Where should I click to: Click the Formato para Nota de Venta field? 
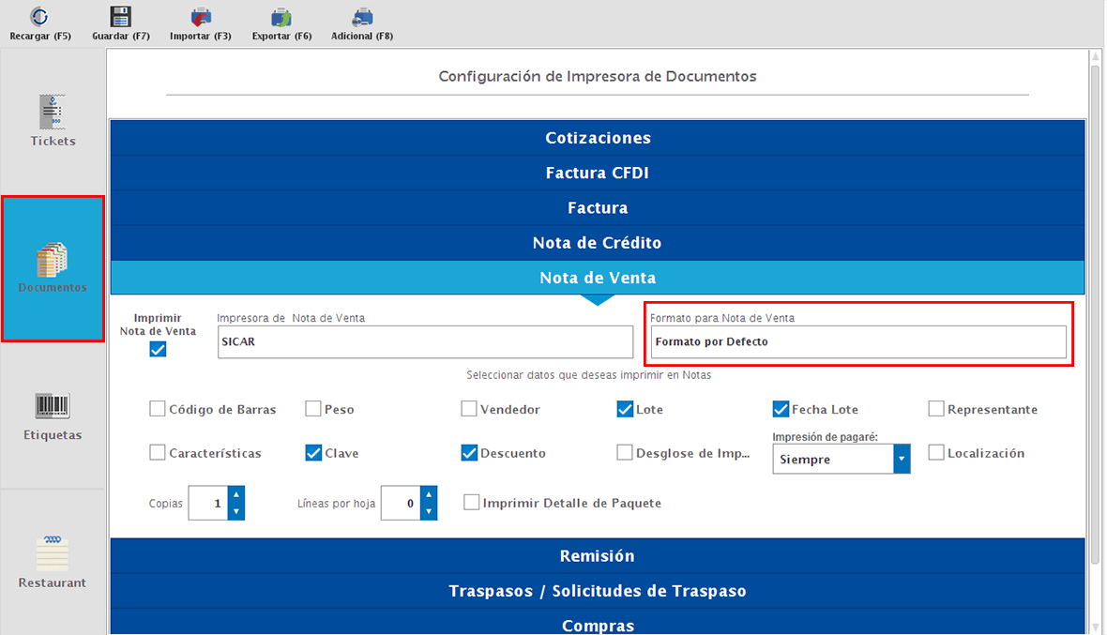858,341
